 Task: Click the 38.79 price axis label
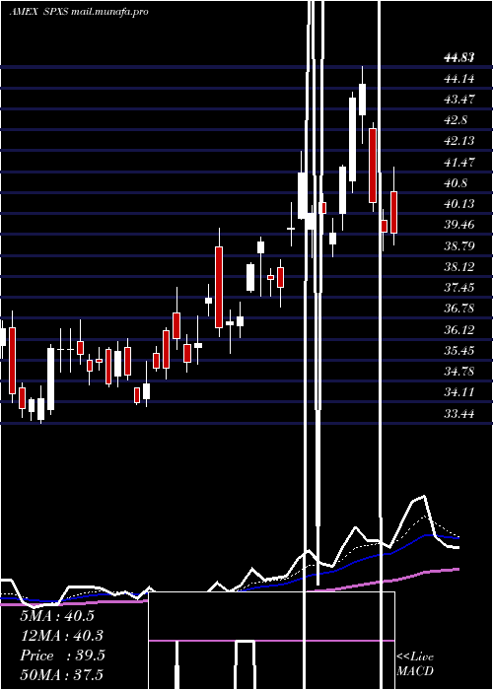(459, 245)
